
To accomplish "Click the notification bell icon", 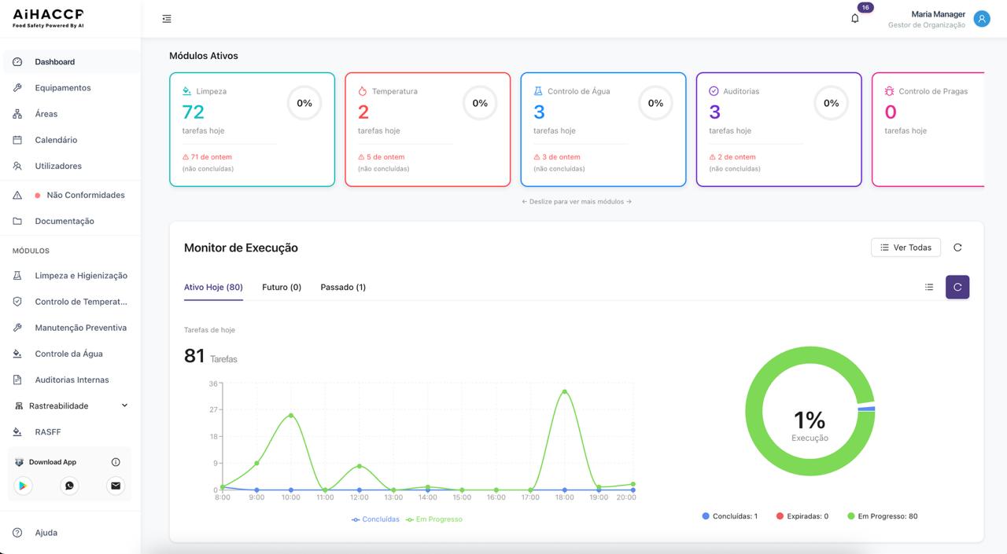I will point(855,18).
